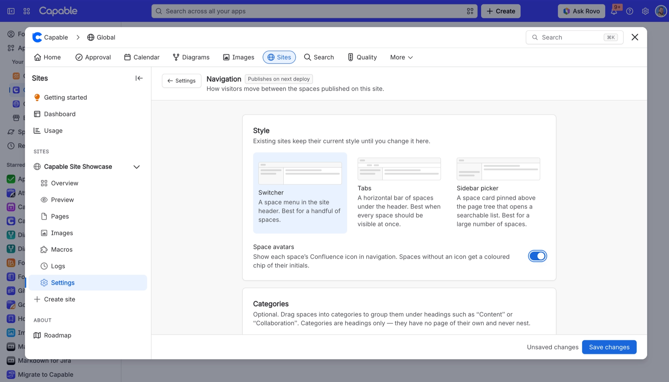Focus the Search across all your apps field

(314, 11)
